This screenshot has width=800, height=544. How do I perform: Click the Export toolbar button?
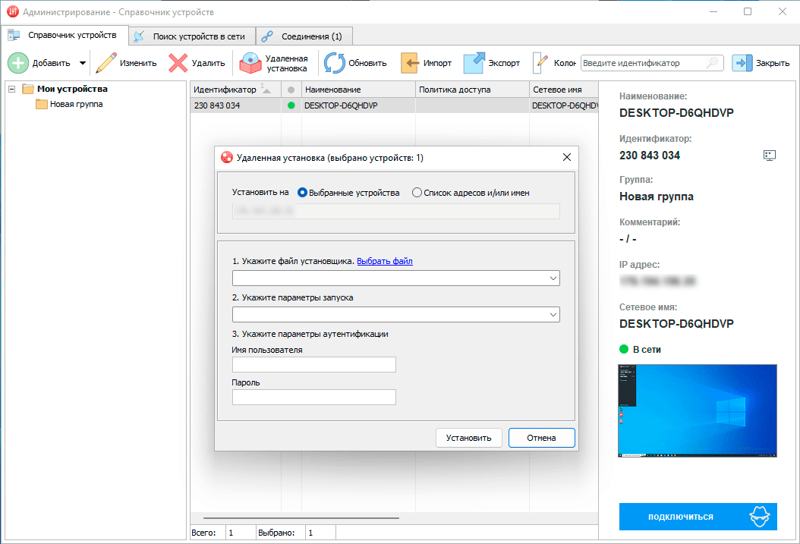tap(491, 63)
